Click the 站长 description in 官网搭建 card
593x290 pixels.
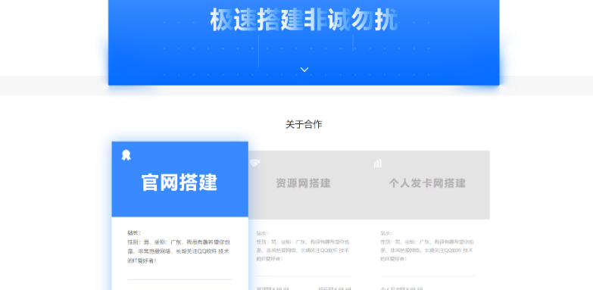click(179, 247)
